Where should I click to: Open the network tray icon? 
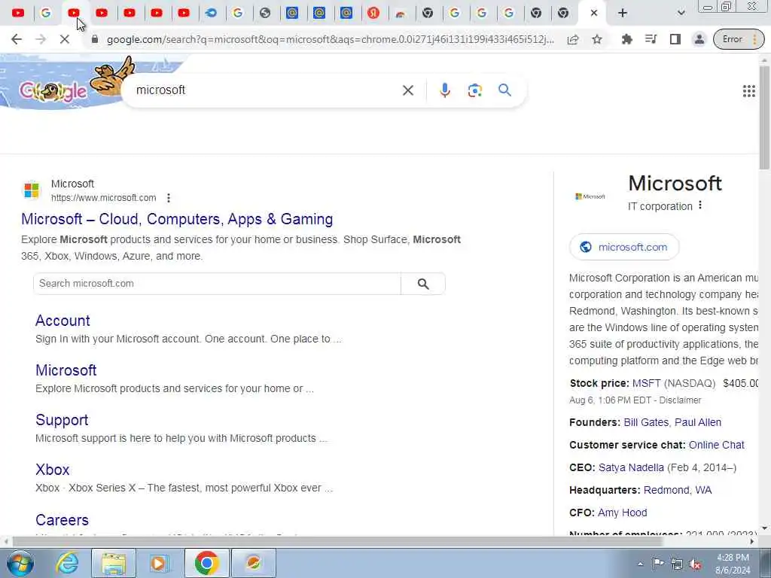pos(677,564)
